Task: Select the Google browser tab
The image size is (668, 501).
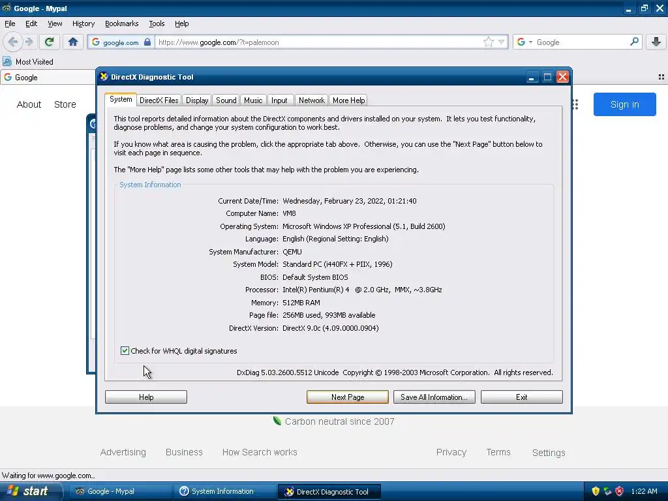Action: [48, 77]
